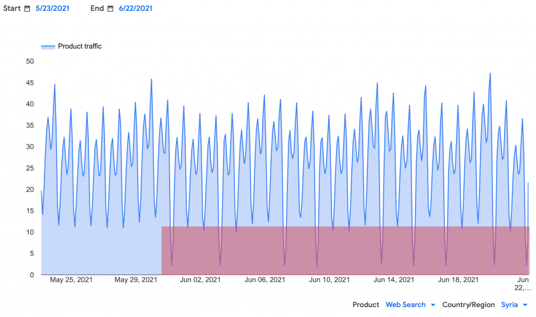
Task: Click the truncated Jun 22 axis label
Action: (523, 284)
